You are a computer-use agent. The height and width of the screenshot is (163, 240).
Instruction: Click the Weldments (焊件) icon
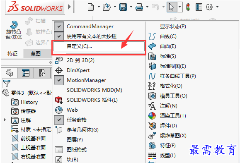(x=152, y=126)
